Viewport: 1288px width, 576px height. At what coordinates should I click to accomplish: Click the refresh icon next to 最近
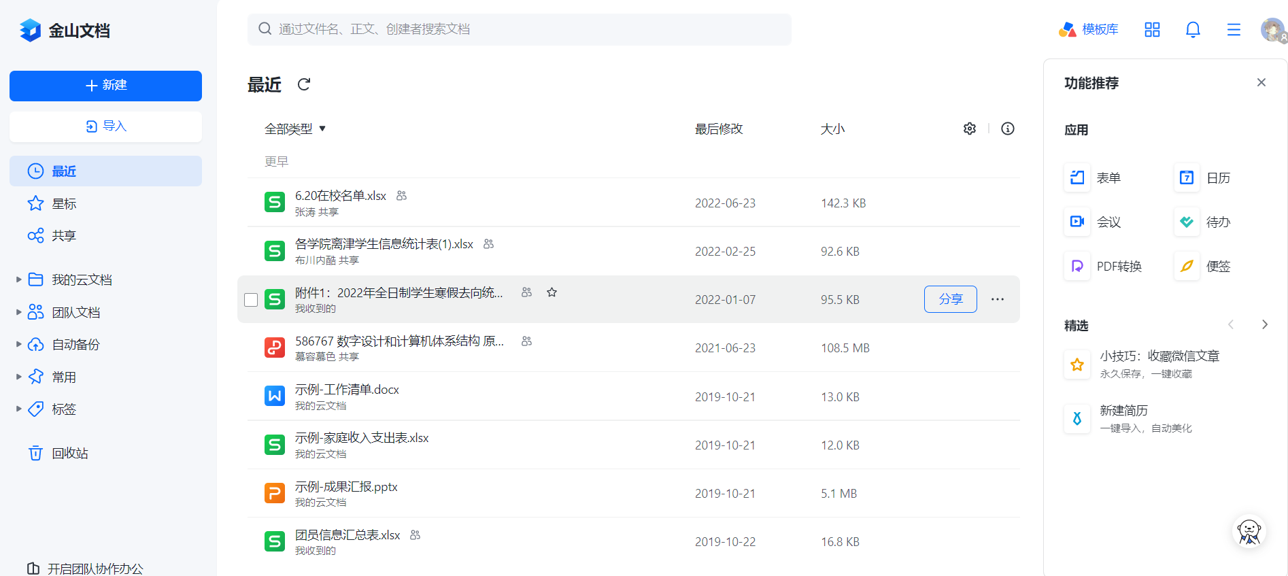(x=304, y=84)
